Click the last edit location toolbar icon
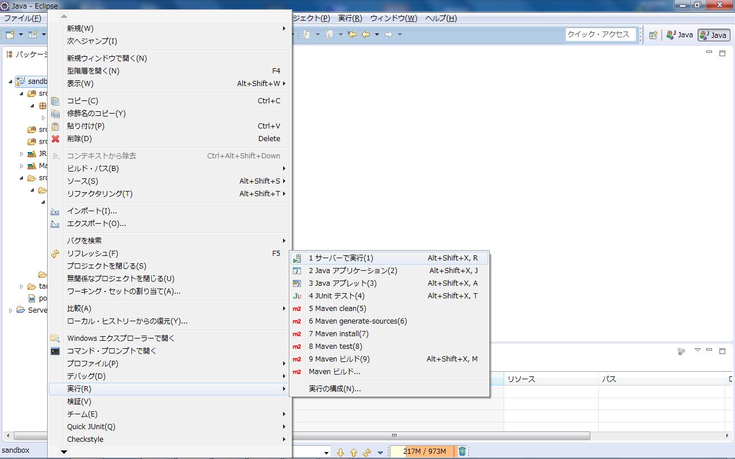 pyautogui.click(x=352, y=34)
